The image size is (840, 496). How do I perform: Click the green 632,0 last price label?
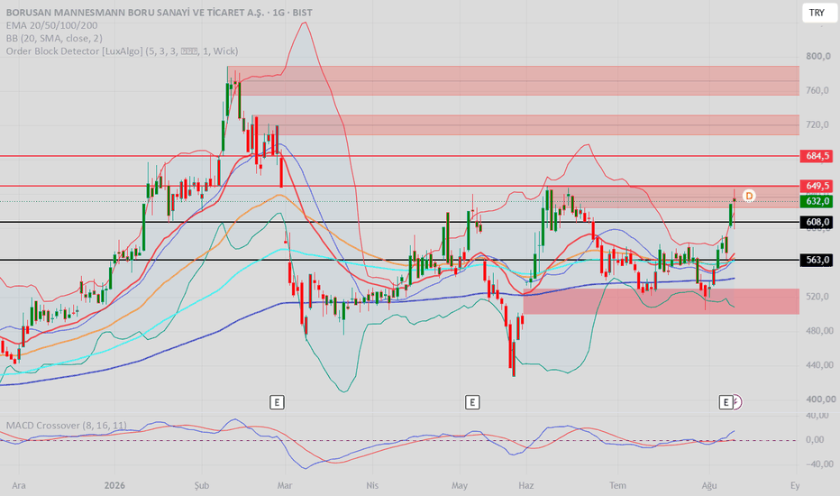click(817, 201)
